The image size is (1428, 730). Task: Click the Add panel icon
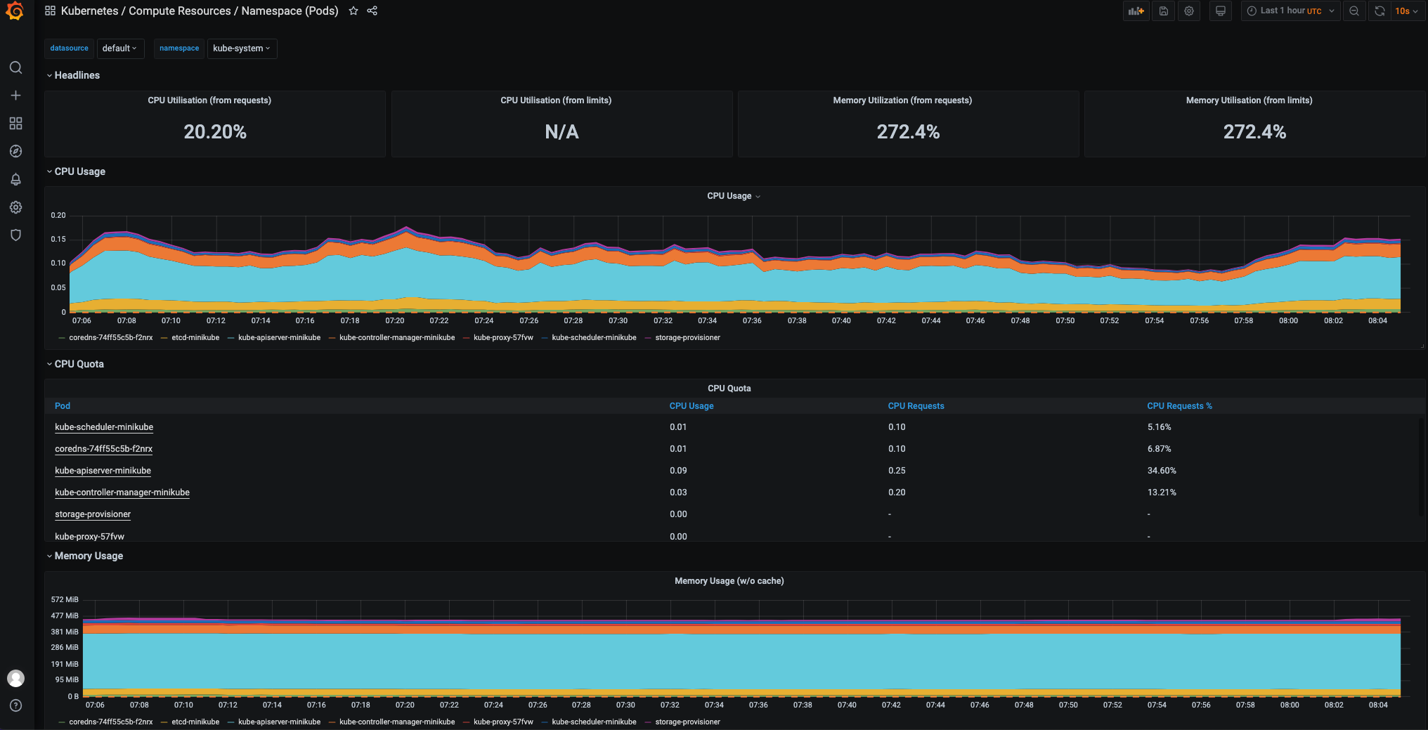point(1136,11)
